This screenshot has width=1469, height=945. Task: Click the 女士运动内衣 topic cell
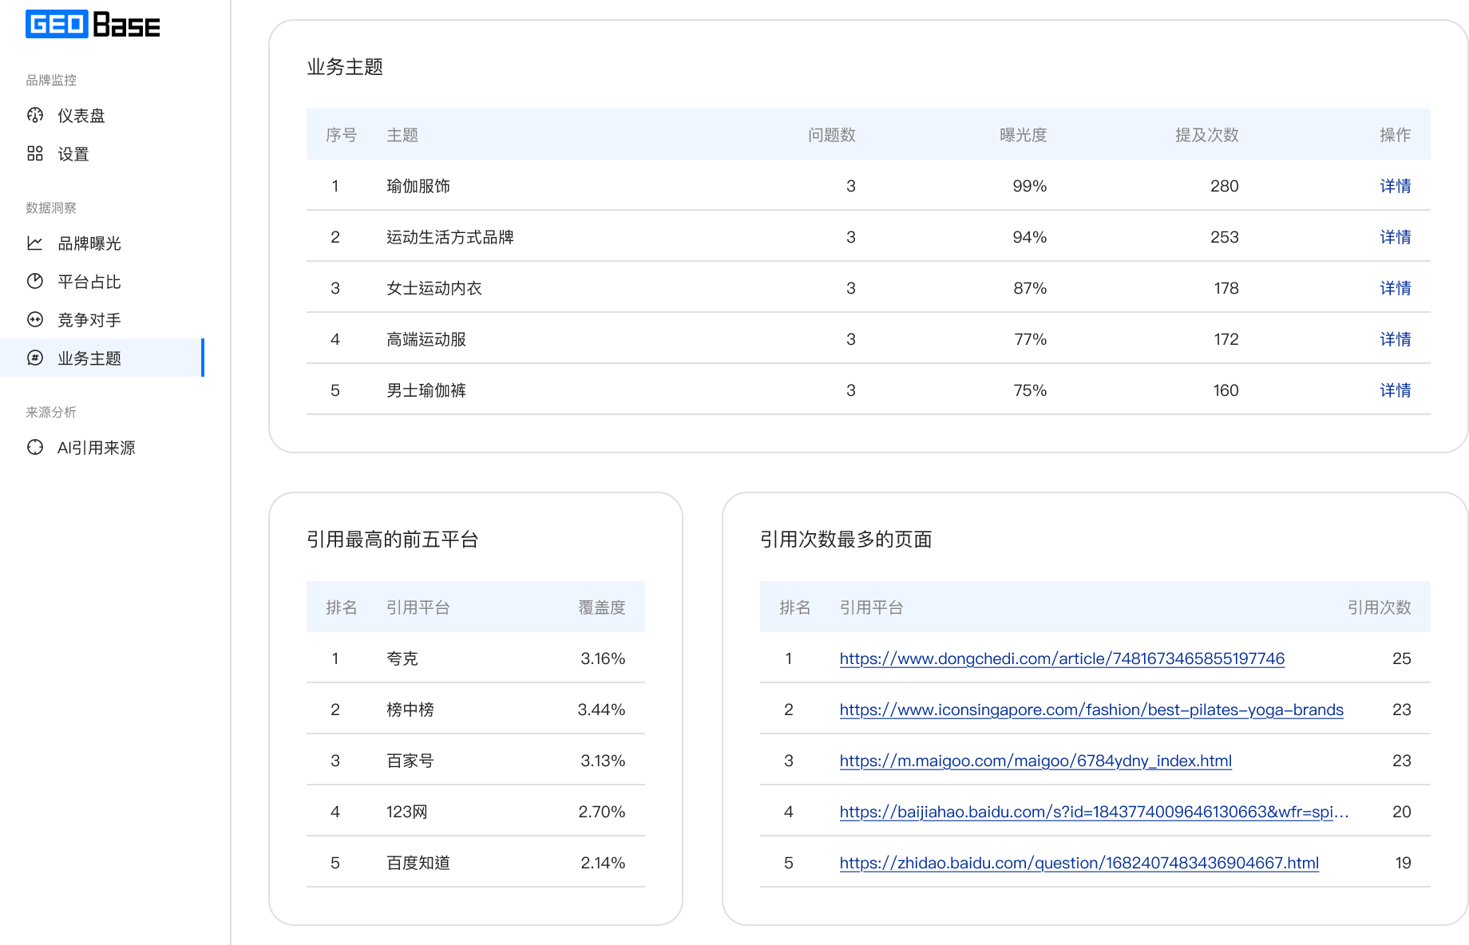pos(434,288)
